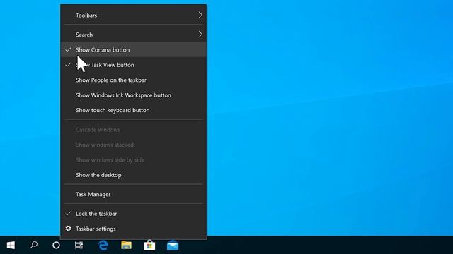Select Show the desktop
The image size is (453, 254).
pyautogui.click(x=134, y=175)
